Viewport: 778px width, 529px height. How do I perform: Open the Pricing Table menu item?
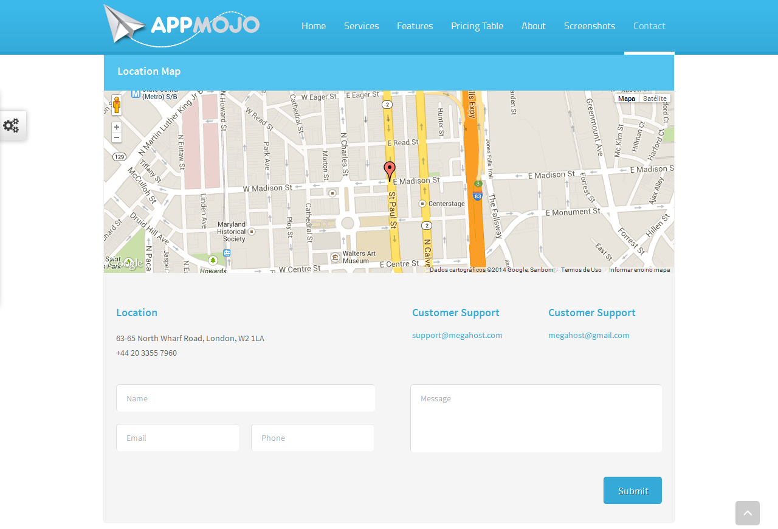pos(477,26)
